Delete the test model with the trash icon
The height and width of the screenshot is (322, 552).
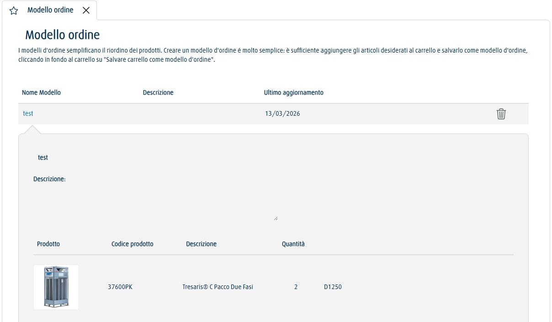(x=501, y=114)
